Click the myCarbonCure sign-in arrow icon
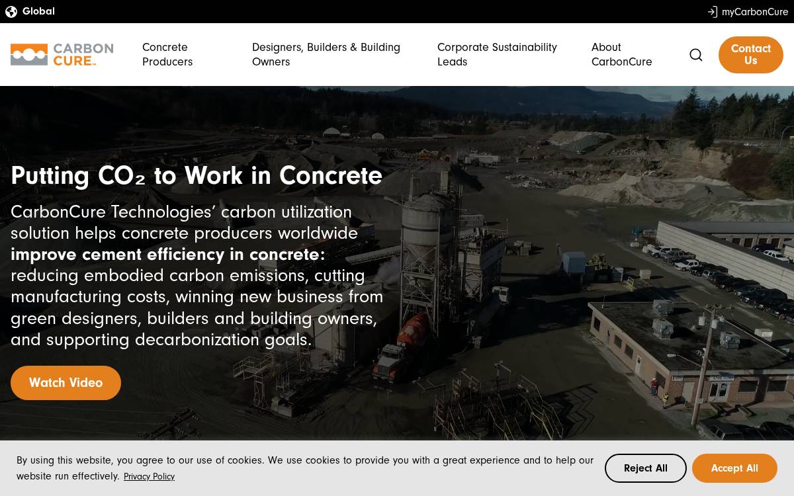794x496 pixels. (x=712, y=12)
